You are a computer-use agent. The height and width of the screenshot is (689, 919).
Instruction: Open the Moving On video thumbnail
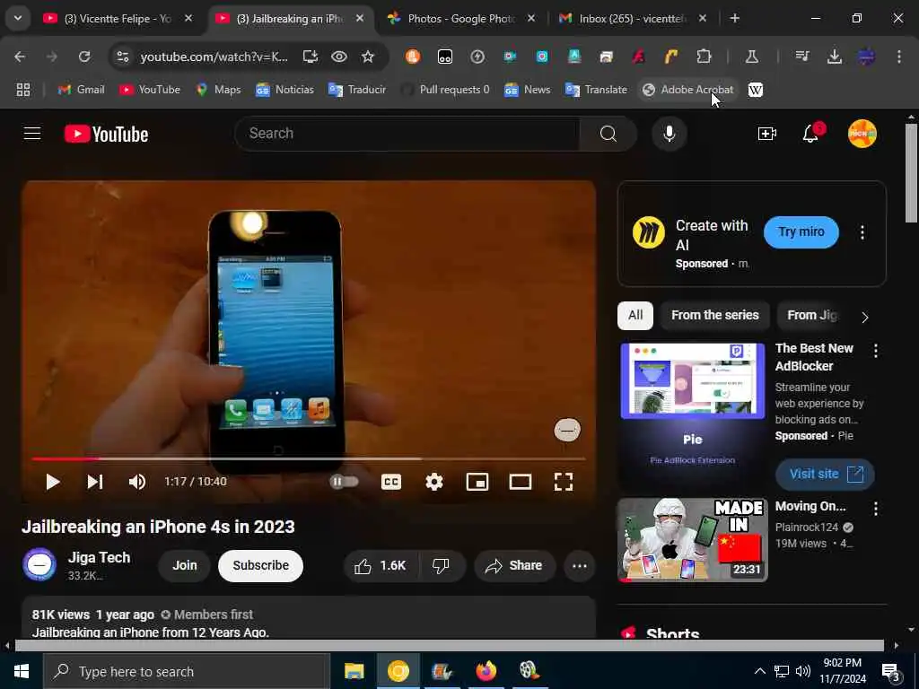click(x=693, y=539)
